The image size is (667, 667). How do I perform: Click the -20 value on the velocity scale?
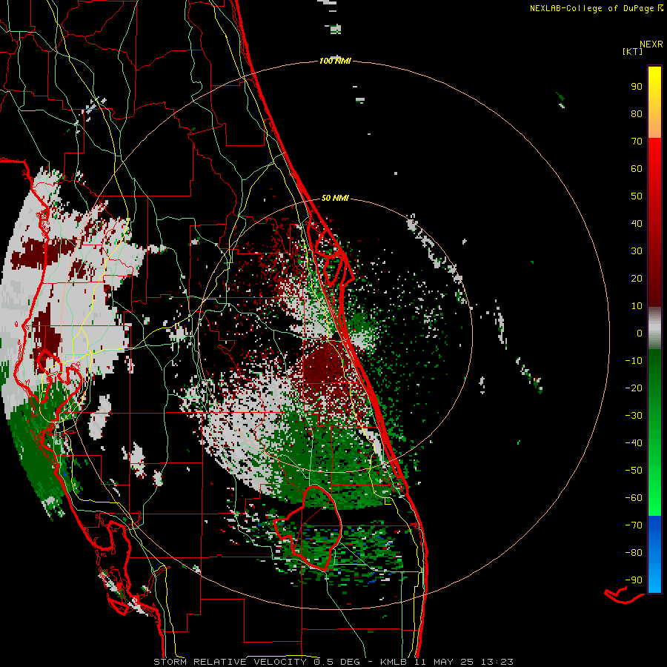click(634, 388)
